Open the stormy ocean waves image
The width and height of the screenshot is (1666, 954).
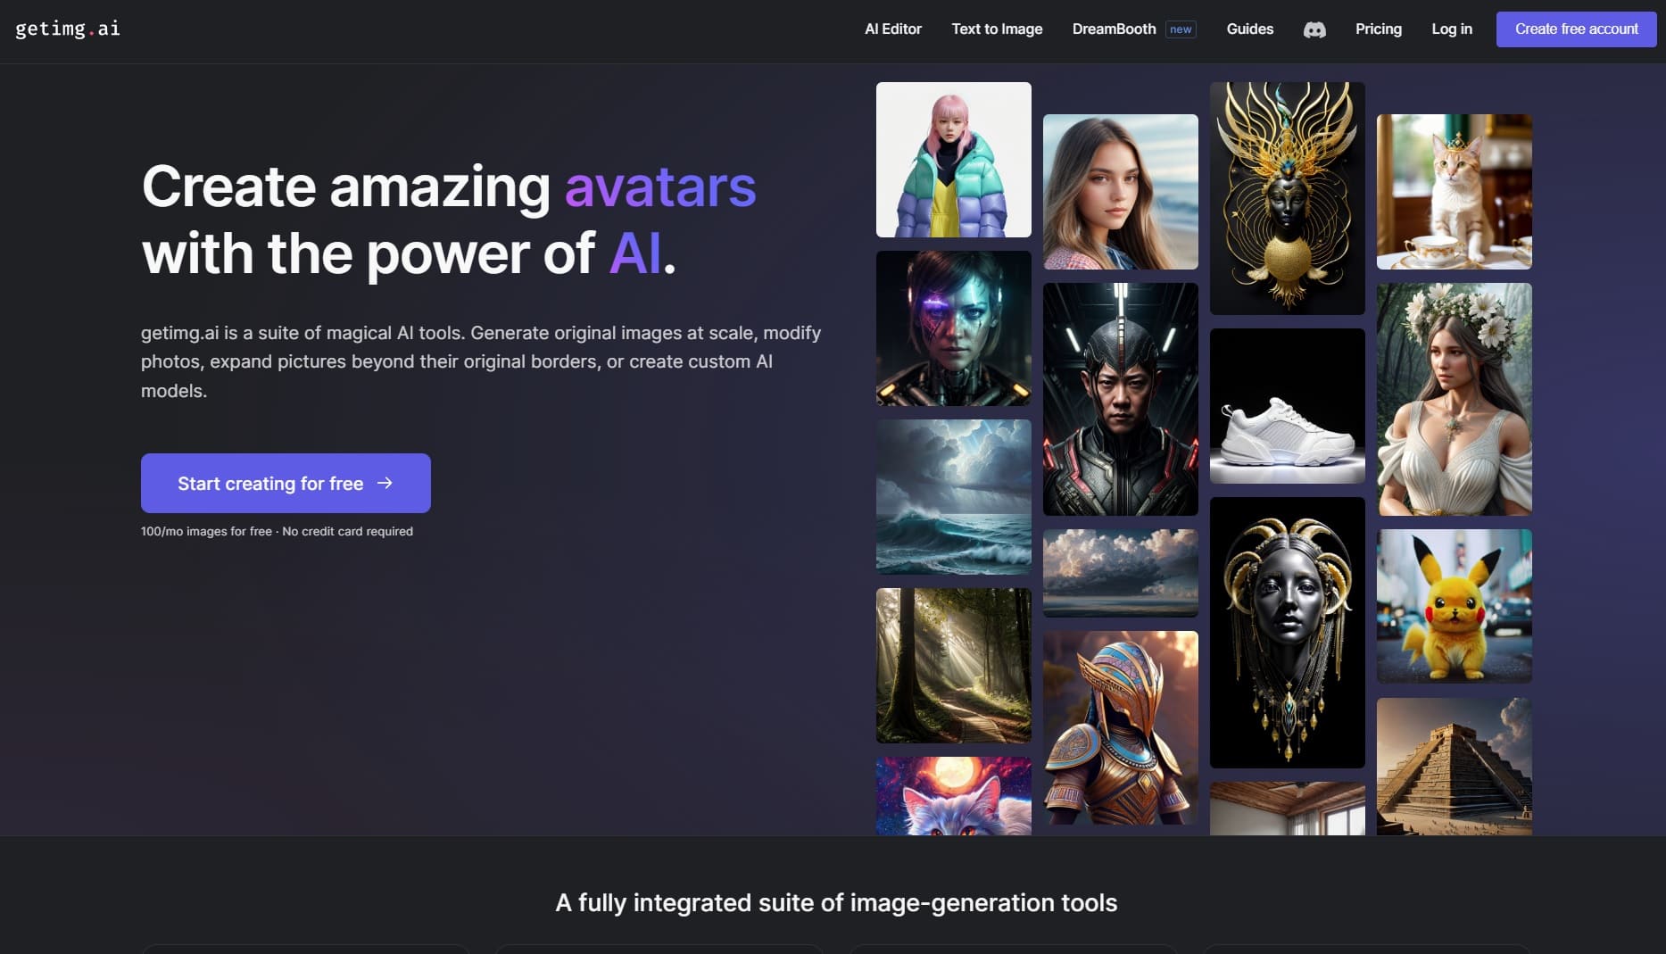coord(953,497)
